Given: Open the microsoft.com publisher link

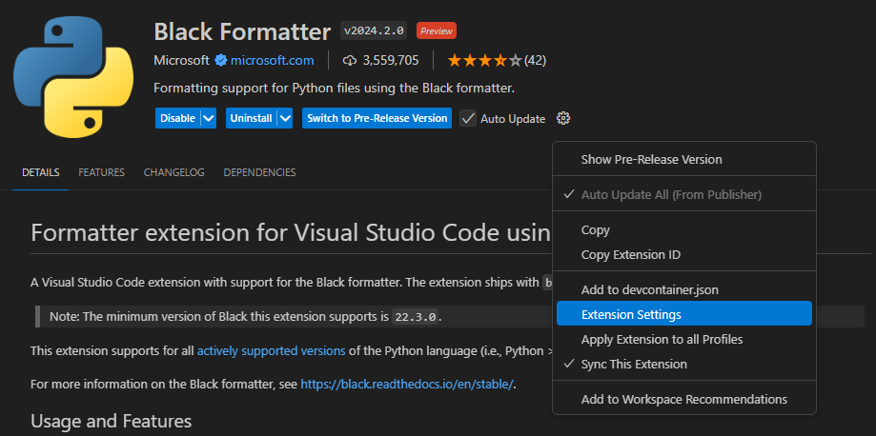Looking at the screenshot, I should tap(272, 60).
